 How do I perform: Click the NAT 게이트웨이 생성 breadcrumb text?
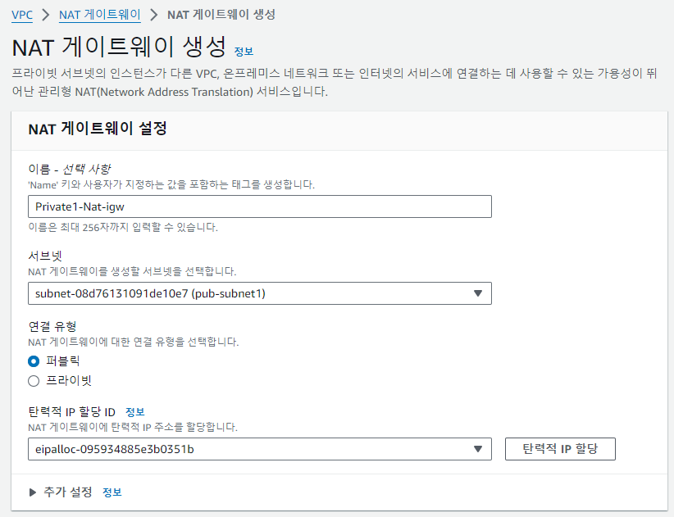tap(221, 15)
